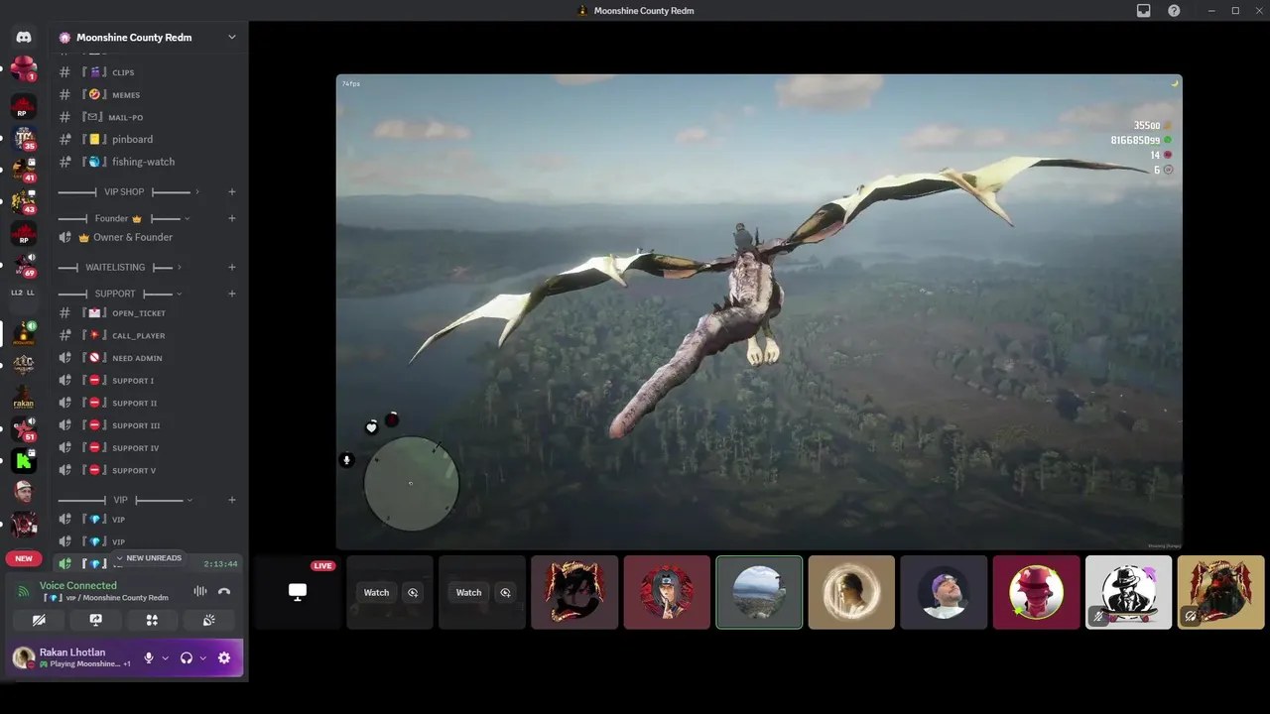Open the rakan server icon

[24, 399]
